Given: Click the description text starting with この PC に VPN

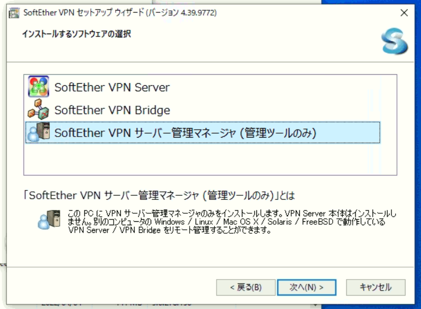Looking at the screenshot, I should click(x=232, y=222).
